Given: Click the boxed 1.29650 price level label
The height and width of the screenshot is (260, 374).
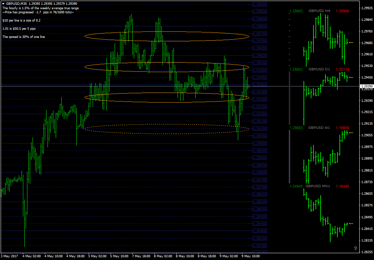Looking at the screenshot, I should [x=260, y=48].
